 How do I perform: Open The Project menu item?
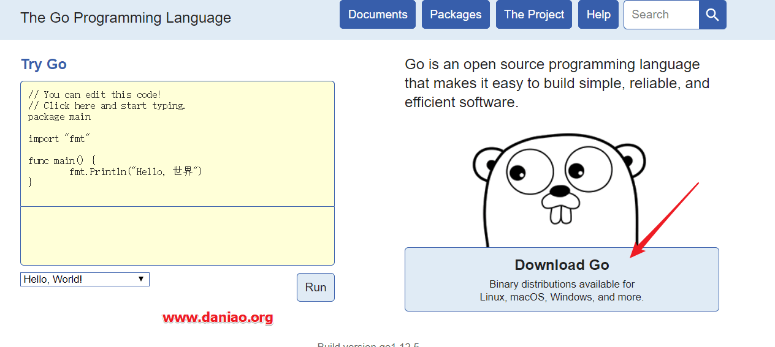[534, 15]
